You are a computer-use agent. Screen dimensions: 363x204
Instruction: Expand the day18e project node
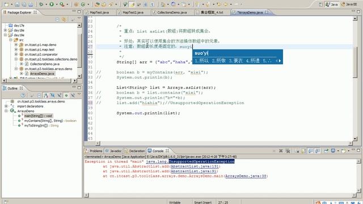click(x=5, y=30)
